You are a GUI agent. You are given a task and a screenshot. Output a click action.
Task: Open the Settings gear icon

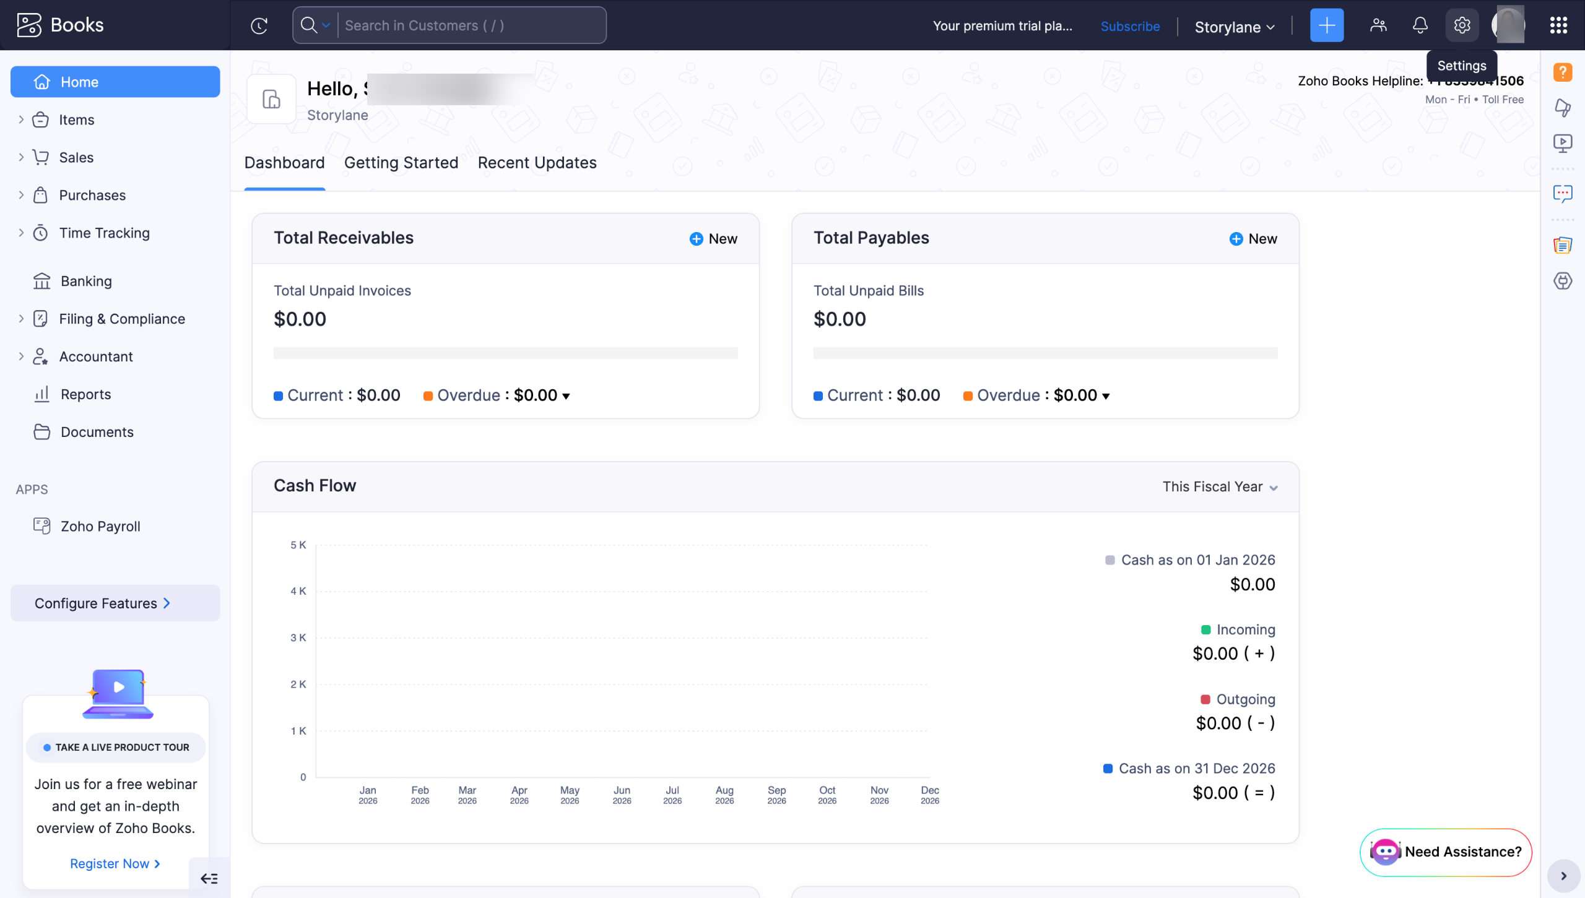[1461, 25]
